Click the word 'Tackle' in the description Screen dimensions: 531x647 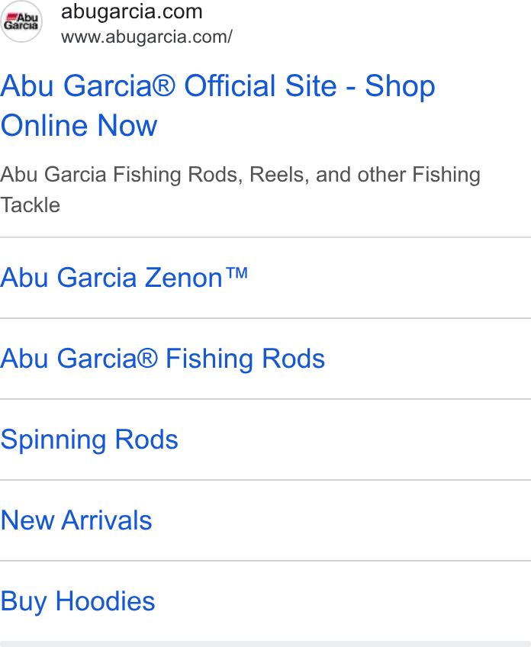(x=30, y=205)
